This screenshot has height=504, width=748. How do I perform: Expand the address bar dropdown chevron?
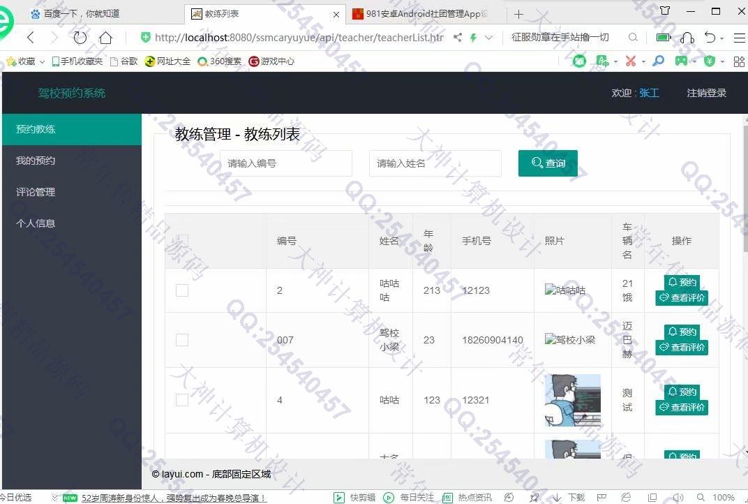tap(489, 37)
